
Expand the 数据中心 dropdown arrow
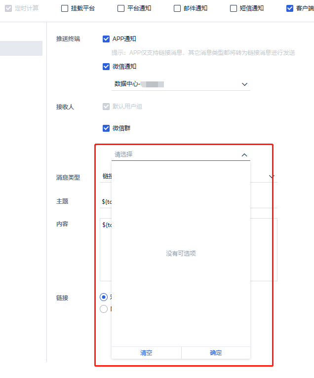244,84
